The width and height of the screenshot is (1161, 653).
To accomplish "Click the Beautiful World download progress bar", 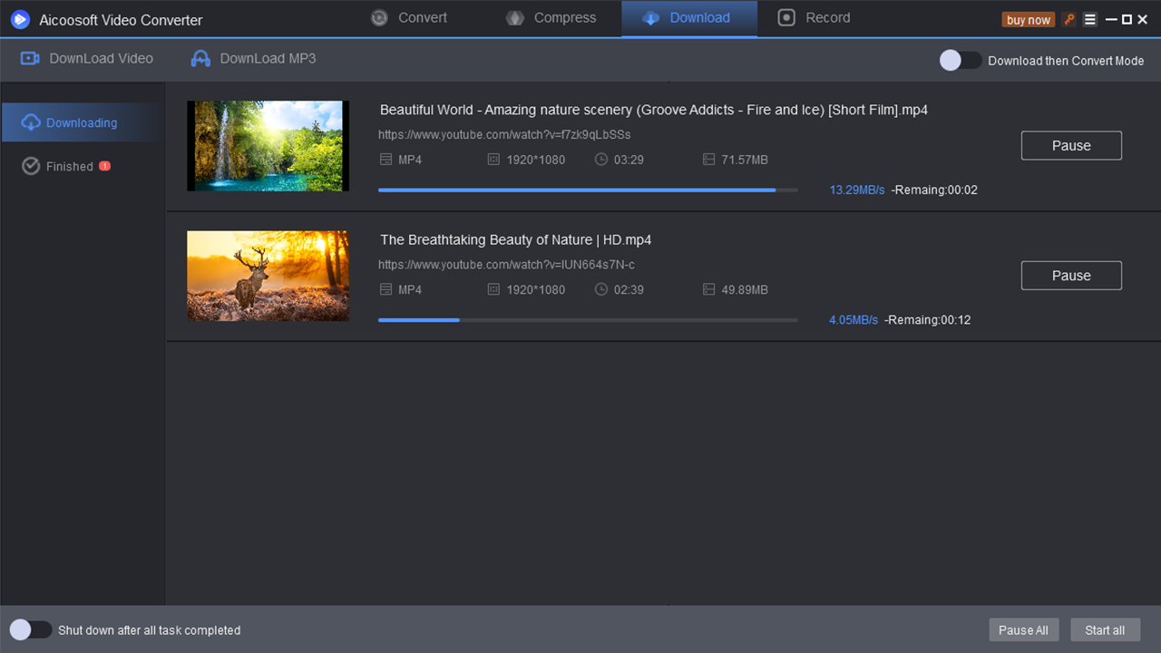I will [588, 190].
